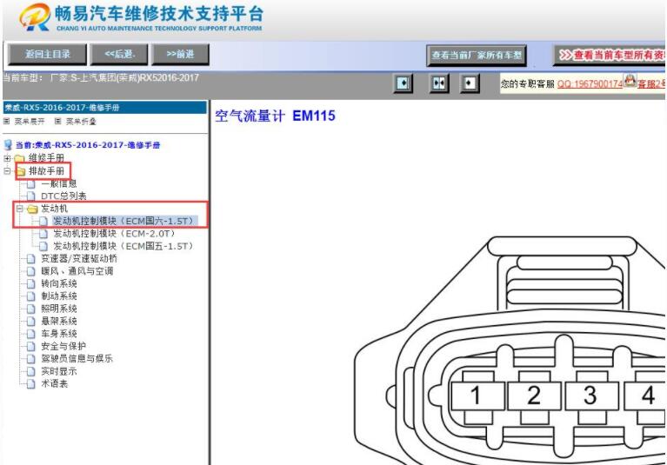Open the 照明系统 page
Screen dimensions: 667x465
click(59, 309)
